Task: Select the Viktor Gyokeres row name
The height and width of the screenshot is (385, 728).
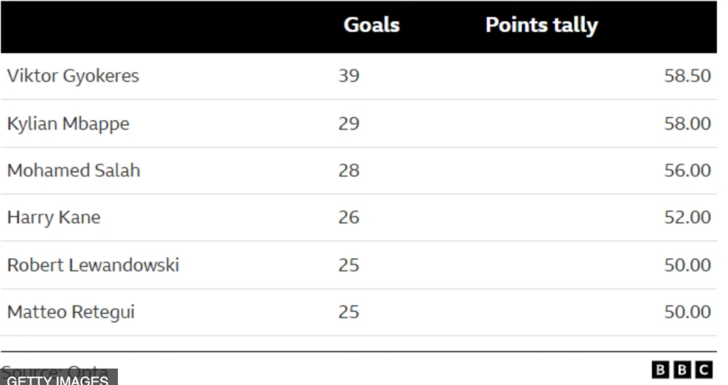Action: [73, 75]
